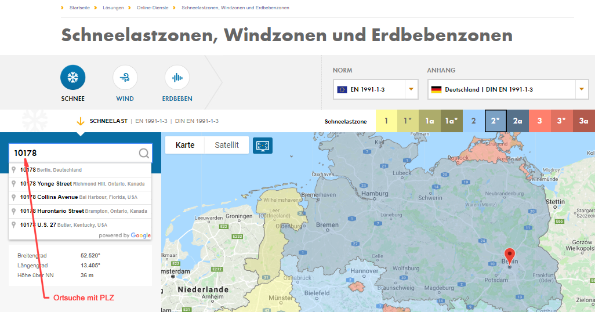The width and height of the screenshot is (595, 312).
Task: Select the ERDBEBEN label tab
Action: click(177, 99)
